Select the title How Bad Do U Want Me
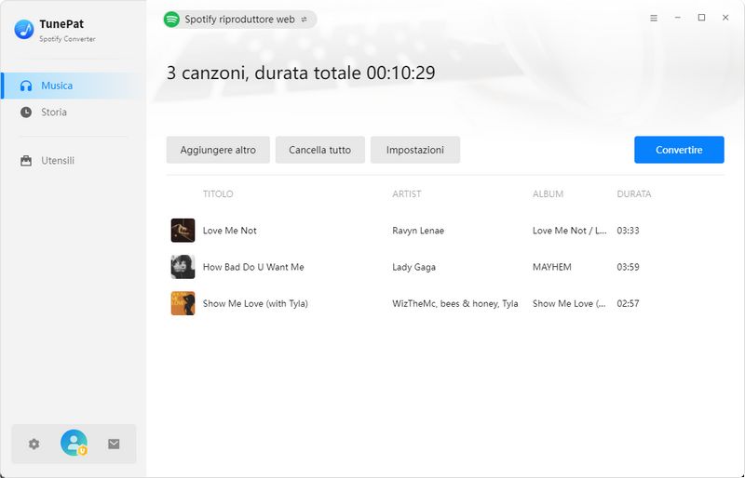Viewport: 745px width, 478px height. click(253, 267)
